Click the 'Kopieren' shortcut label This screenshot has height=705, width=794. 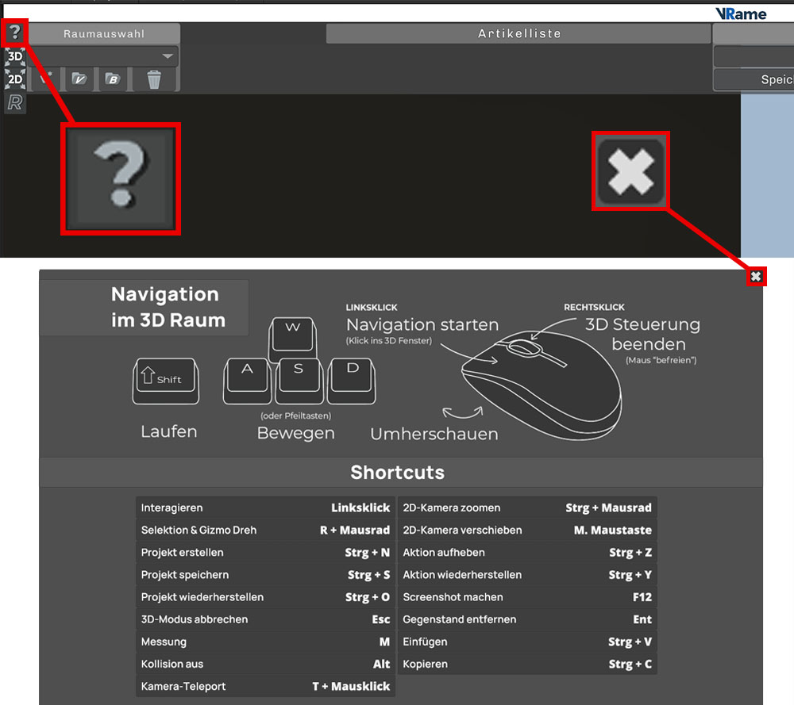[x=426, y=664]
